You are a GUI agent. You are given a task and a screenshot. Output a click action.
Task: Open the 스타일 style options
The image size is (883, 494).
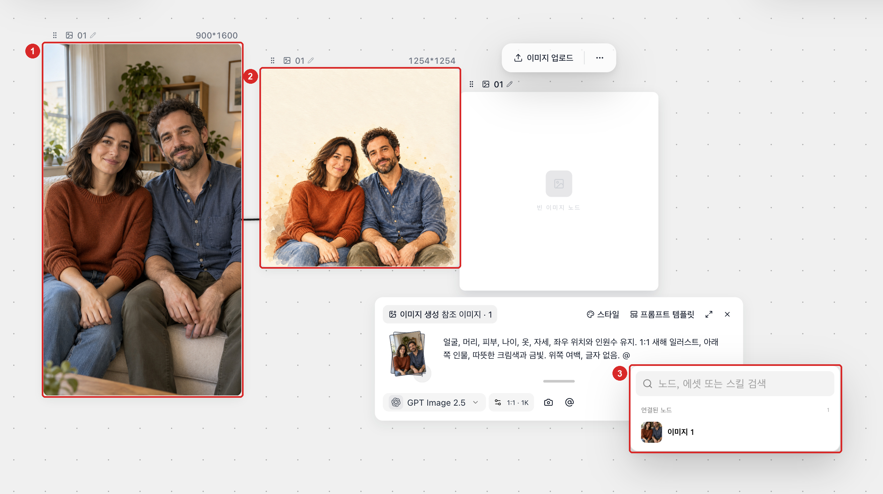(x=603, y=314)
